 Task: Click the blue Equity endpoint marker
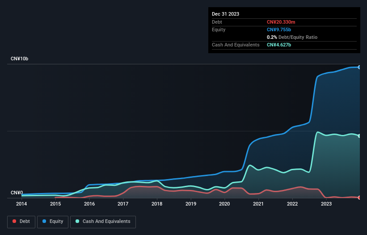pos(359,67)
